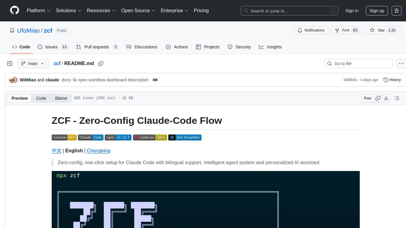Copy raw file contents
The height and width of the screenshot is (228, 406).
378,98
